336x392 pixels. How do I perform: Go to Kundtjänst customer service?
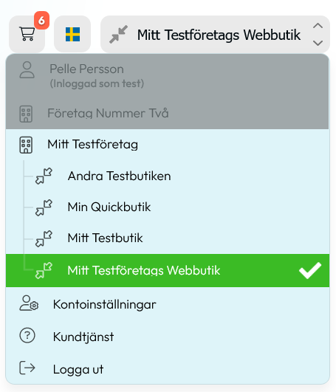click(168, 336)
